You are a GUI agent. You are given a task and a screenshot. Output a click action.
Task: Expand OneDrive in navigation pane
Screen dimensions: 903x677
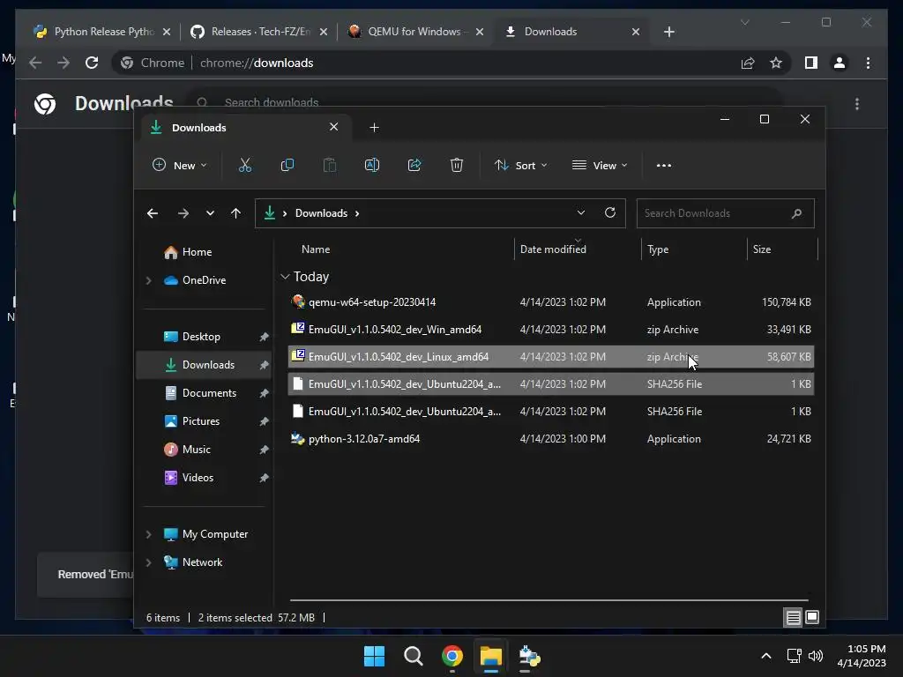pyautogui.click(x=148, y=280)
